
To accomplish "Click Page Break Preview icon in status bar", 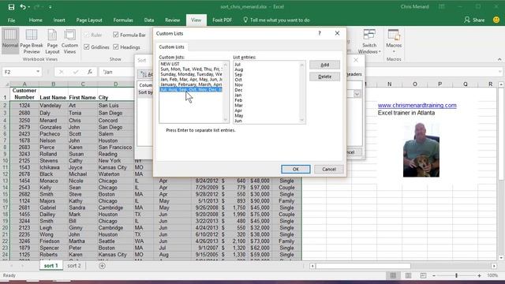I will coord(423,275).
